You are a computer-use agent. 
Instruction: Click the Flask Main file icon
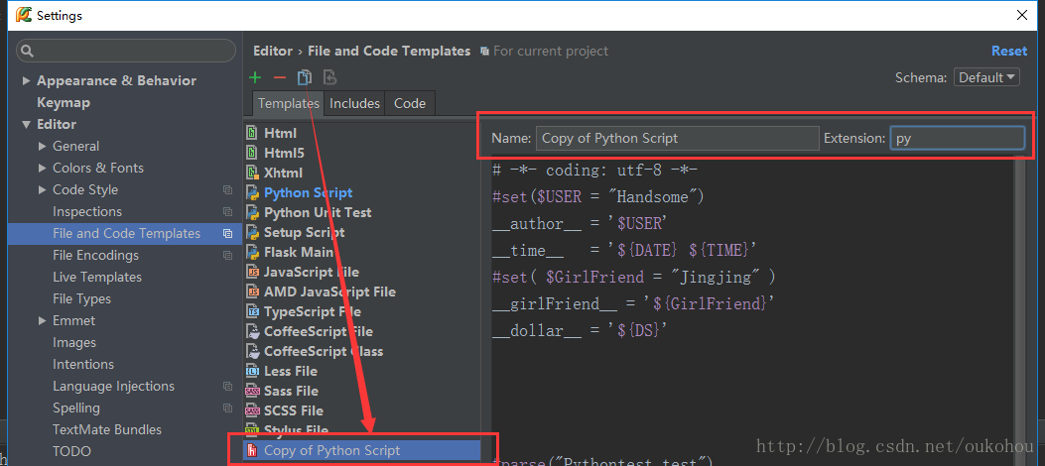(253, 252)
